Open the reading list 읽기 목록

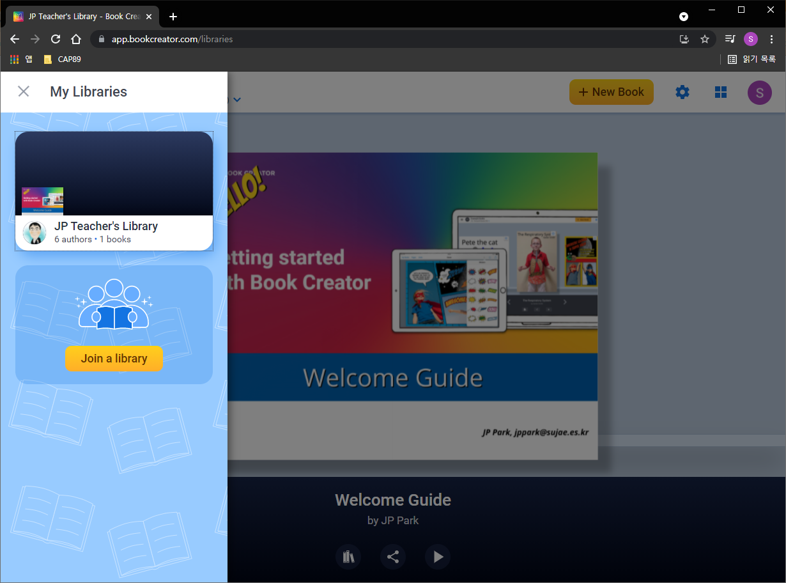(x=751, y=59)
